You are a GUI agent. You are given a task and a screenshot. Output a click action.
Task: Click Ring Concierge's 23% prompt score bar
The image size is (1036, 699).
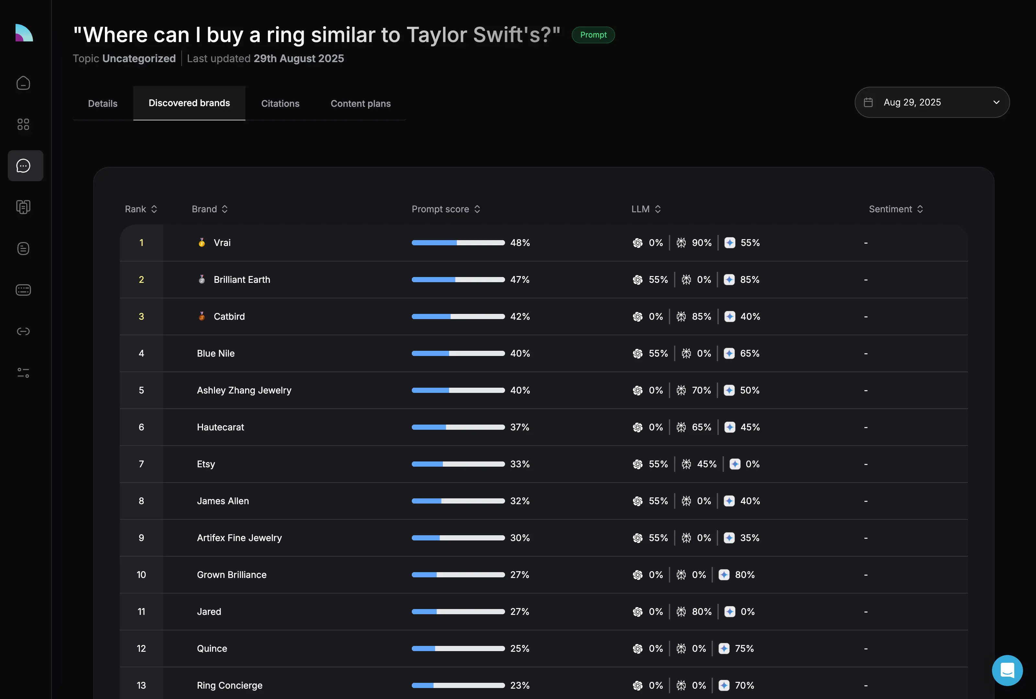click(x=458, y=685)
